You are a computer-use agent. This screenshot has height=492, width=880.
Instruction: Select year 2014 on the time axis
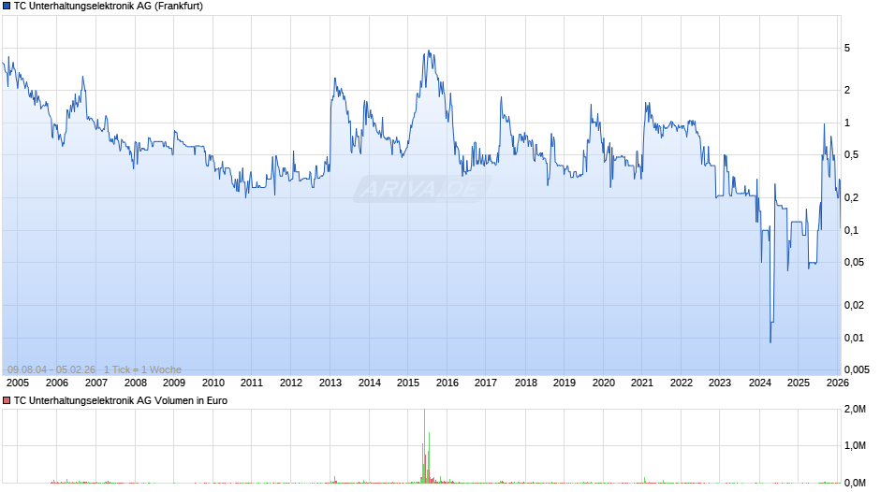(369, 383)
